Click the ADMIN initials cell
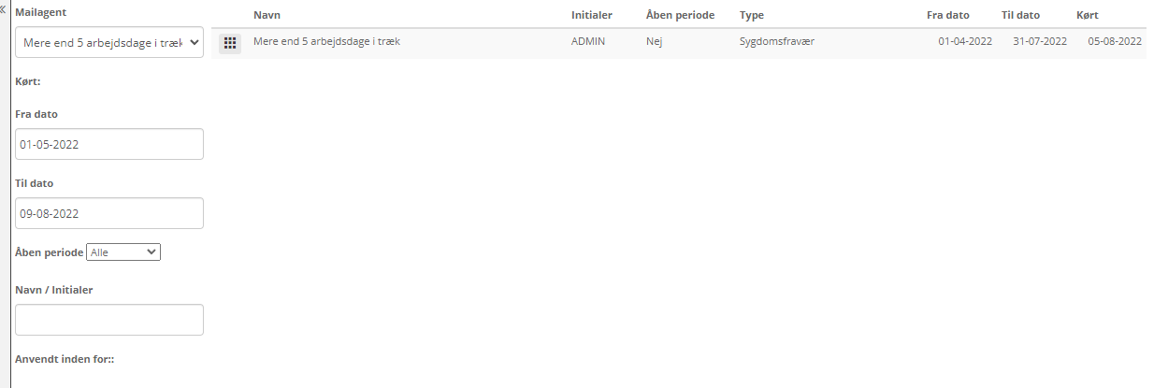1168x388 pixels. click(588, 42)
